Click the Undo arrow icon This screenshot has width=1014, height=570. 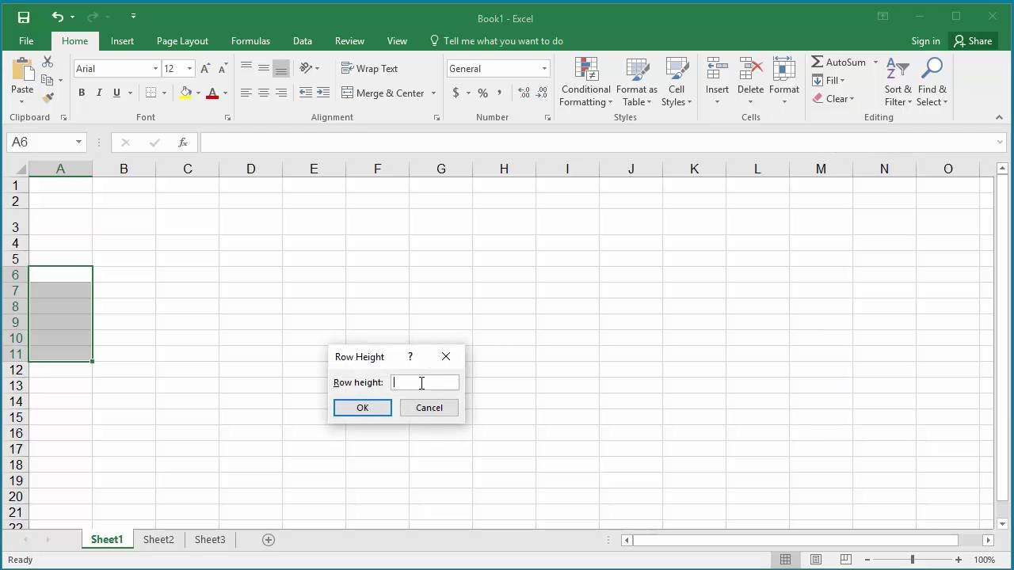pyautogui.click(x=57, y=17)
